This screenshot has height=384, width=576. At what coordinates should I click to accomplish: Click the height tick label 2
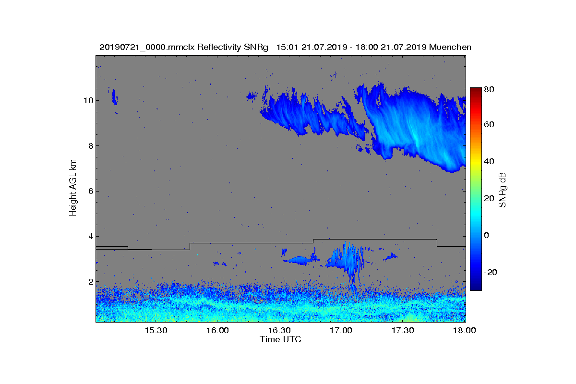tap(90, 282)
